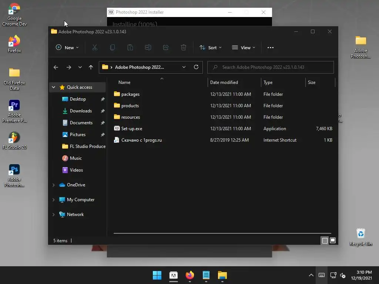Select Adobe Photoshop shortcut on left desktop
This screenshot has height=284, width=379.
click(x=14, y=176)
